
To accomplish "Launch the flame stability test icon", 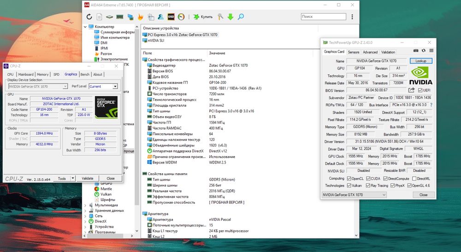I will (x=140, y=17).
